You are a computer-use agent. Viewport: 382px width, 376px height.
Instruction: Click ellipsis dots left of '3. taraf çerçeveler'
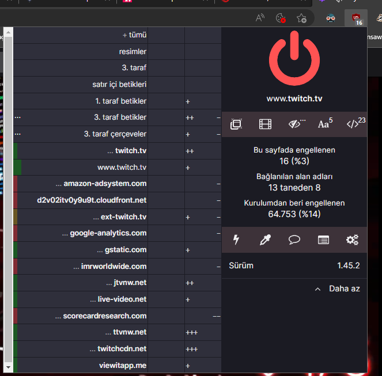click(x=17, y=134)
